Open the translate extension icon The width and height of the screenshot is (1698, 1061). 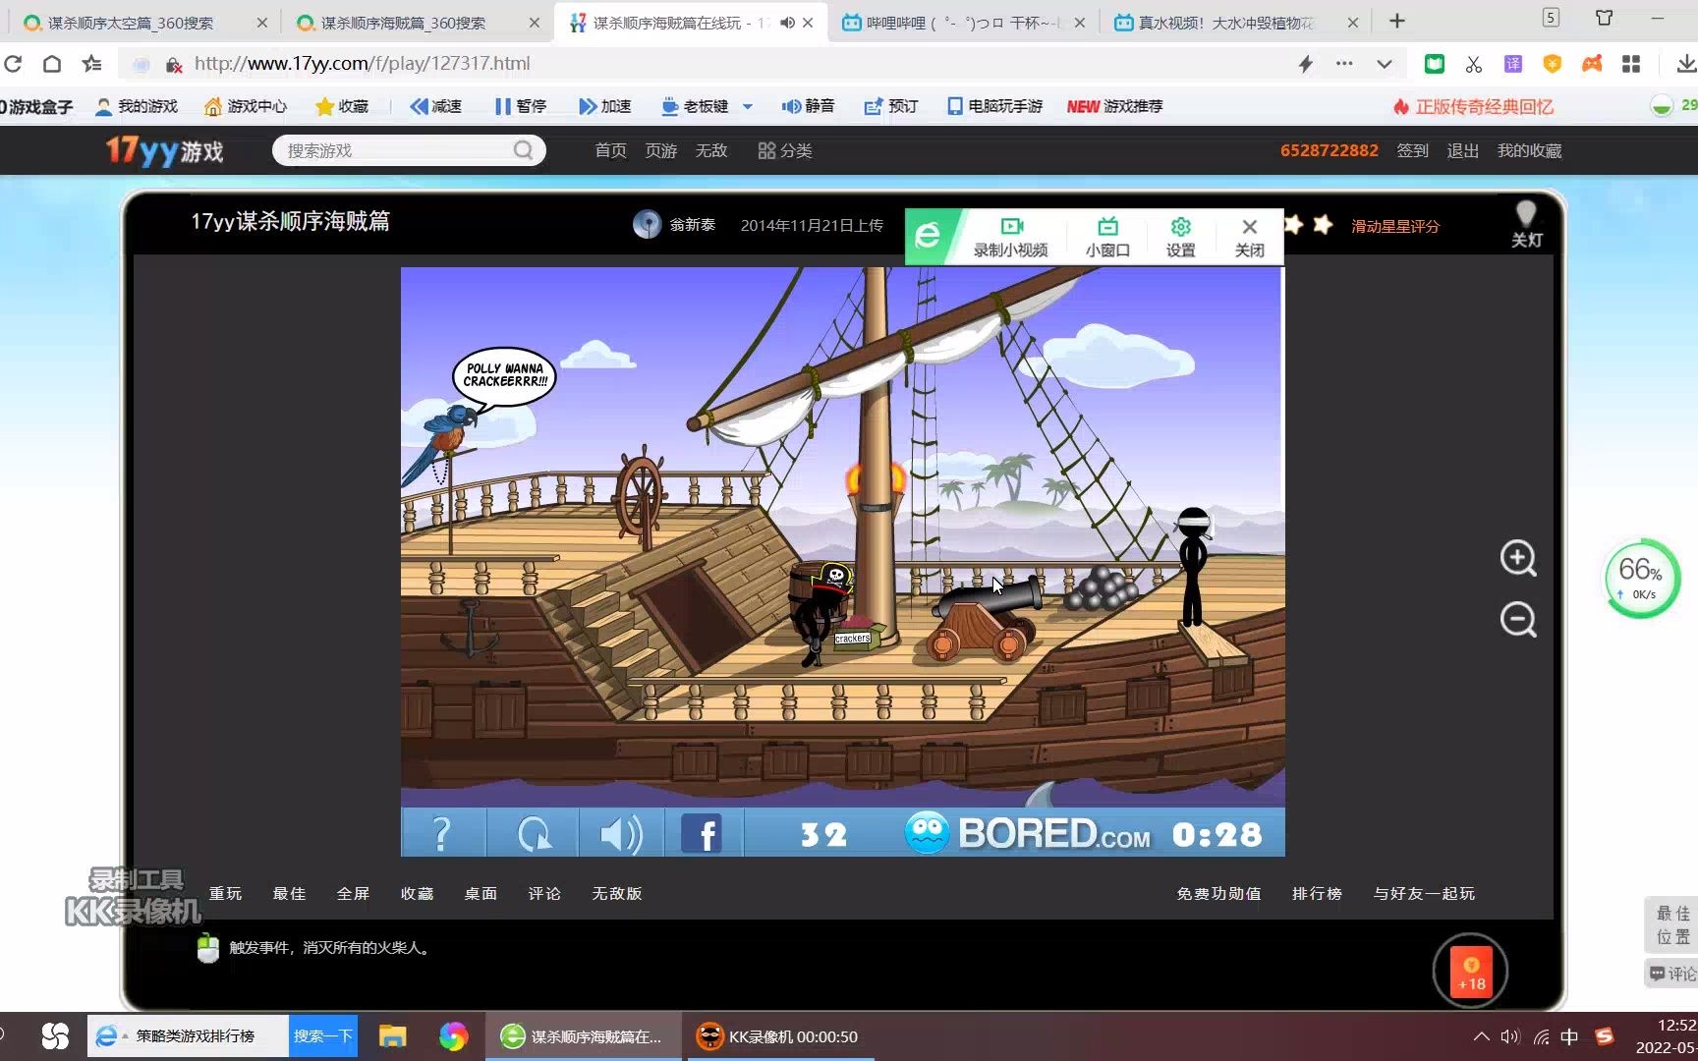click(x=1513, y=64)
